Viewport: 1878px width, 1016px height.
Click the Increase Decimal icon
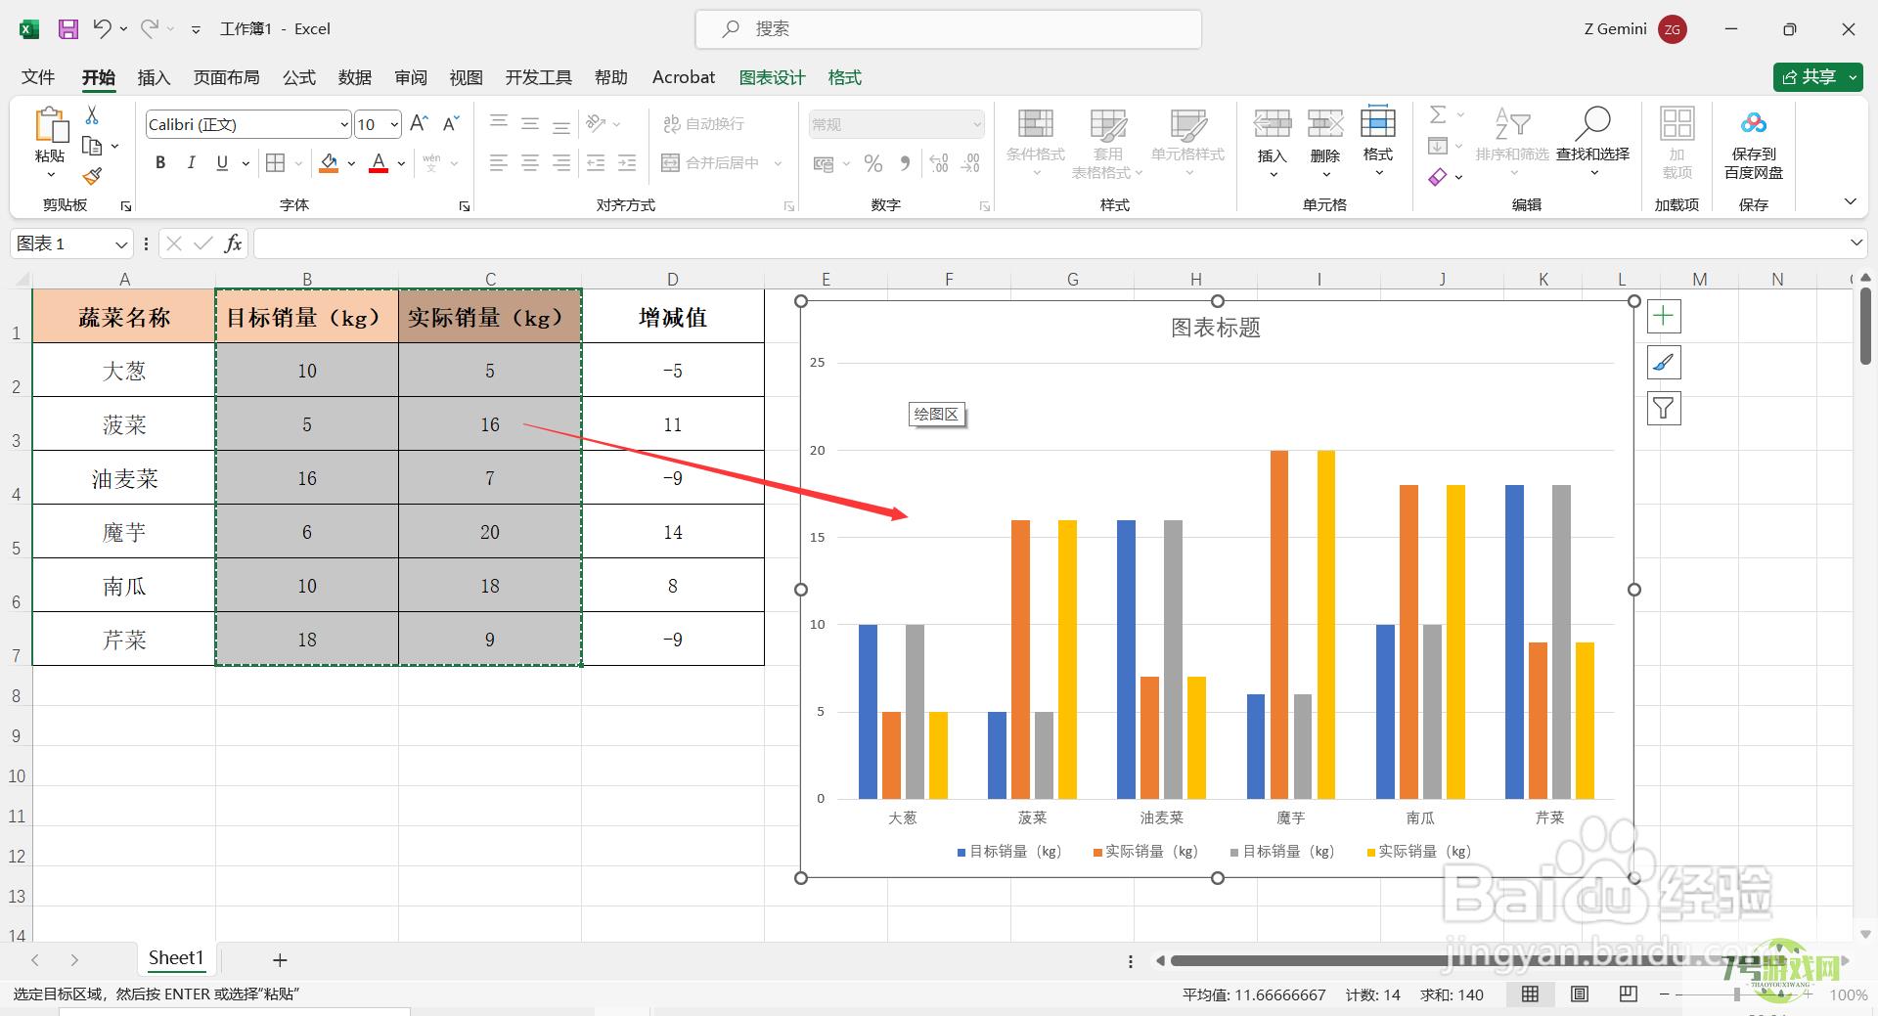coord(938,163)
